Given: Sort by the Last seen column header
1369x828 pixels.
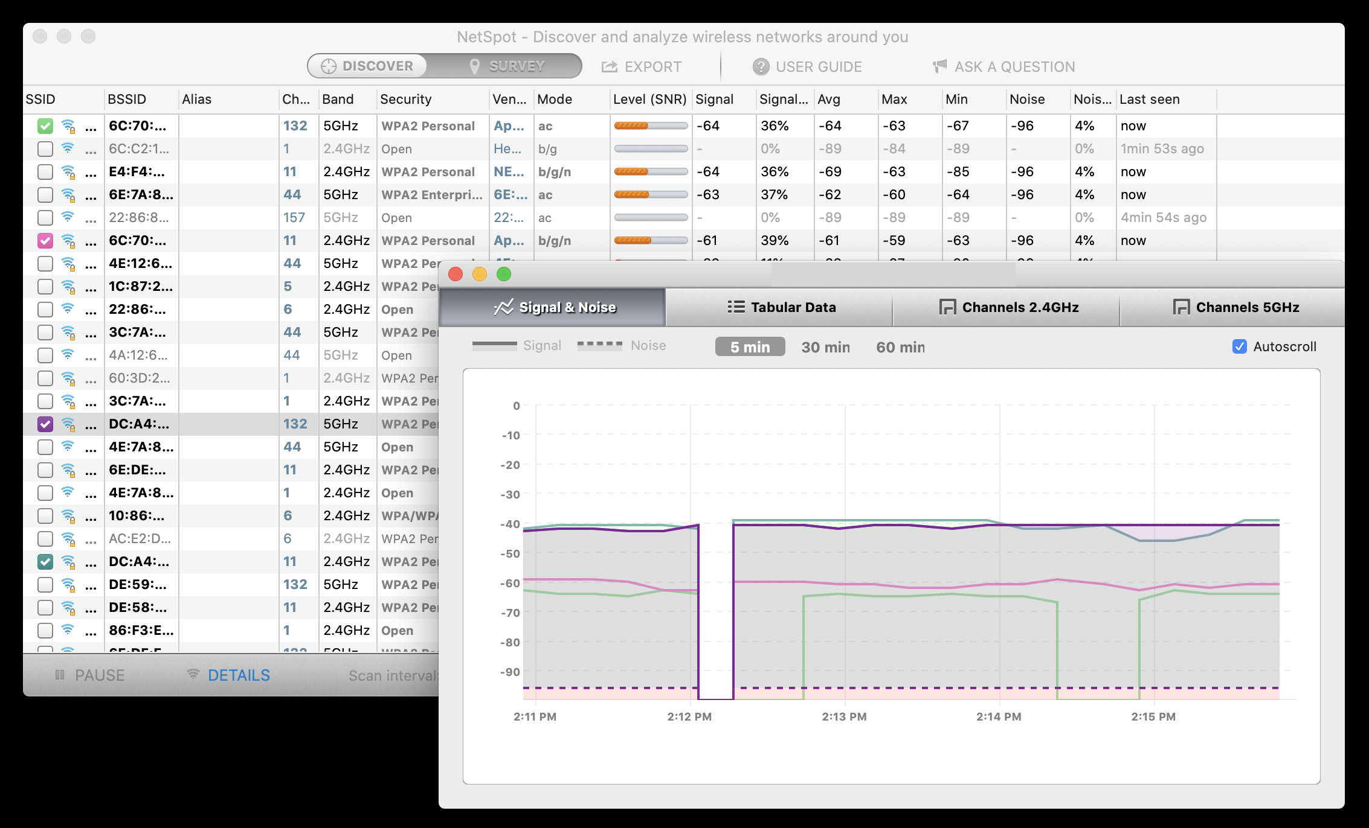Looking at the screenshot, I should (1166, 100).
